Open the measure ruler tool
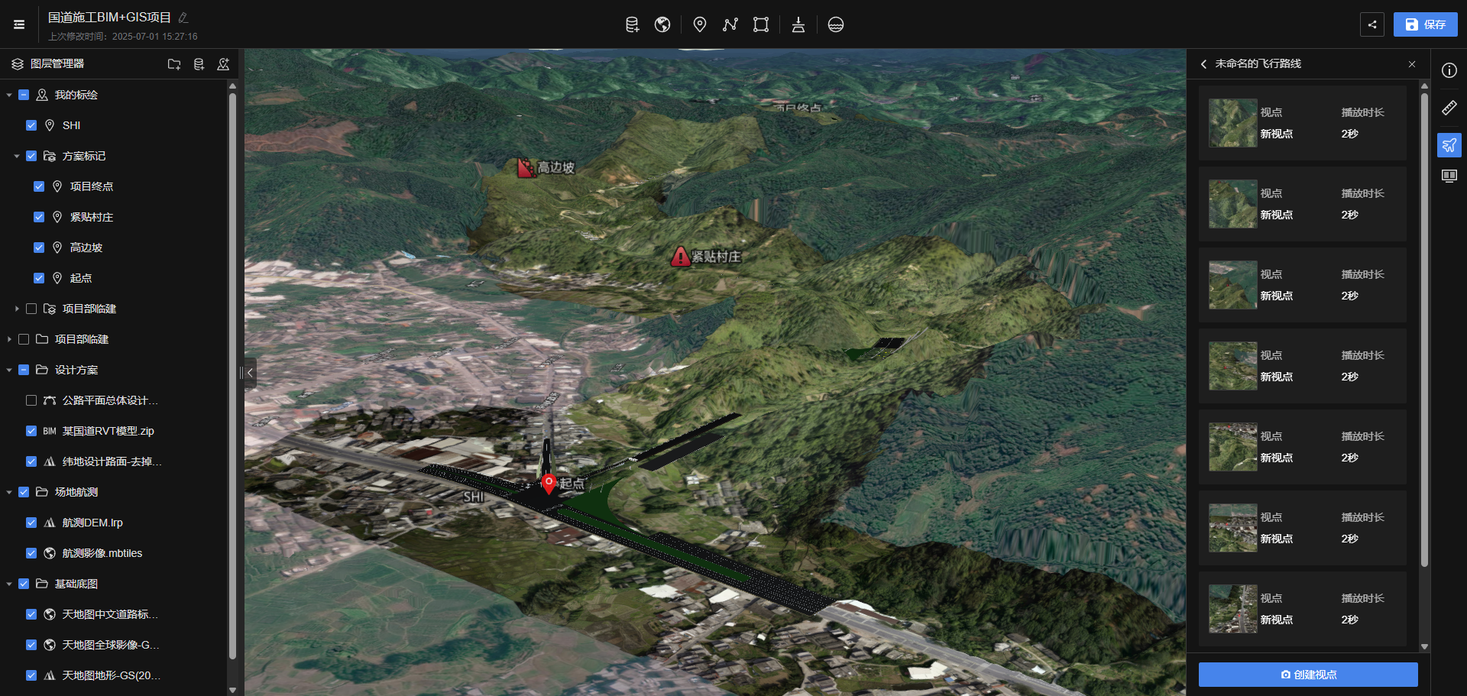 (x=1449, y=108)
